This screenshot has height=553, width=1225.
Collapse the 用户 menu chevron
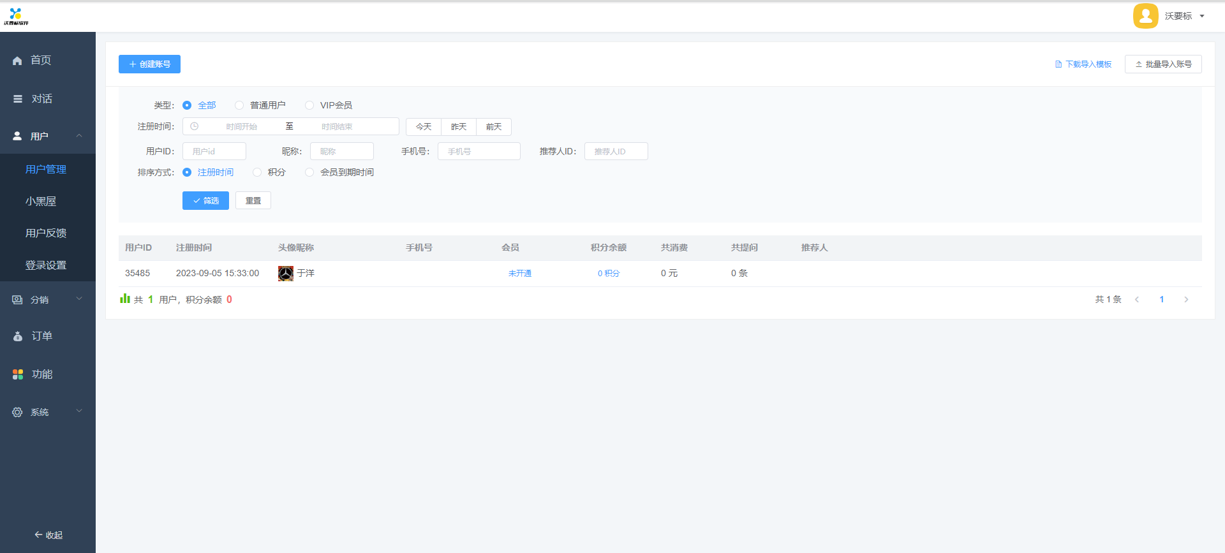click(79, 136)
